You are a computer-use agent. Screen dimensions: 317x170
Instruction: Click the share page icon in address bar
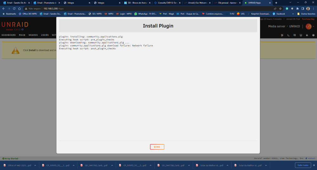coord(275,9)
